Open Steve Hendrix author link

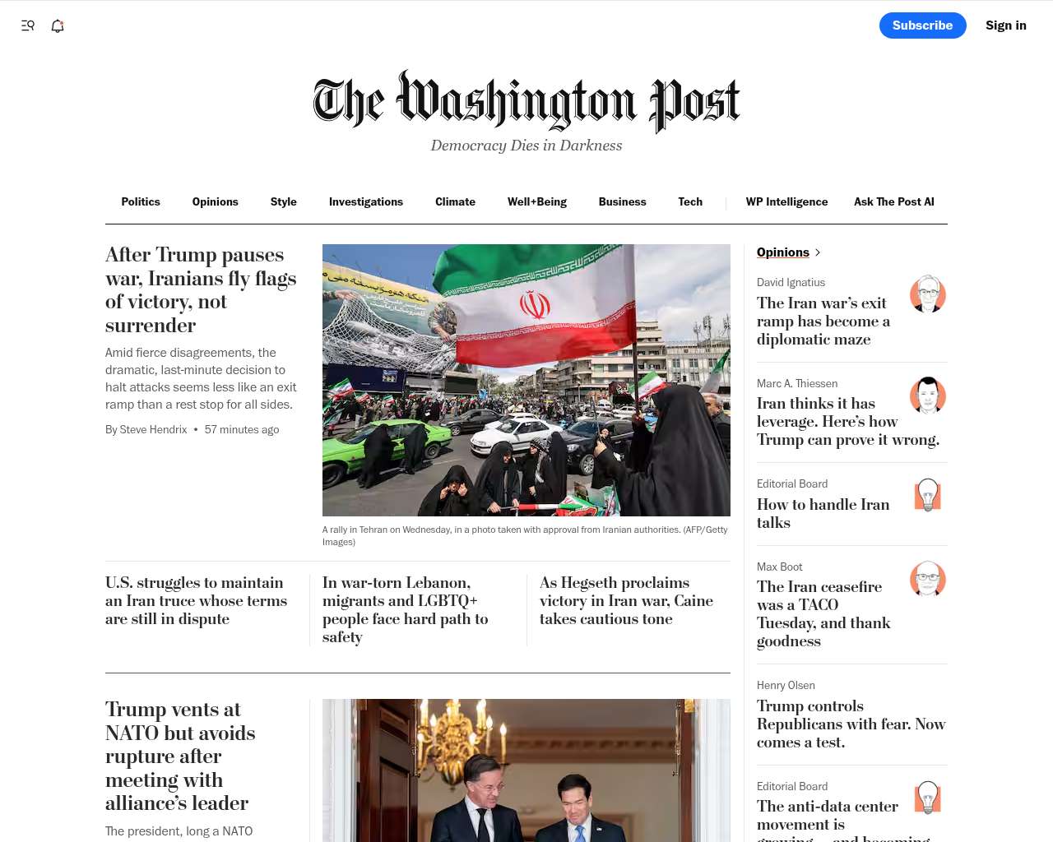tap(153, 429)
